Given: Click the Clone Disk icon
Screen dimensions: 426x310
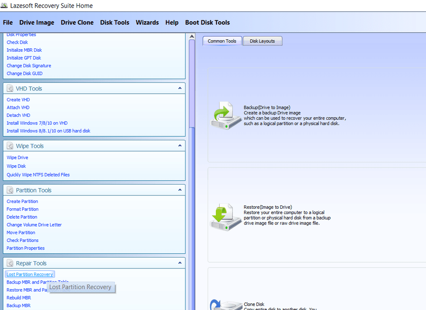Looking at the screenshot, I should 226,305.
